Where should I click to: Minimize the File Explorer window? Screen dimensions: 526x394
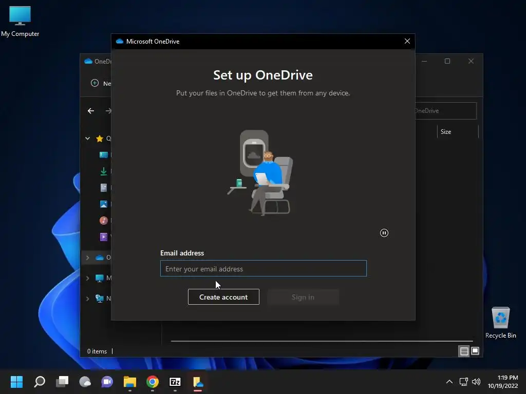424,61
